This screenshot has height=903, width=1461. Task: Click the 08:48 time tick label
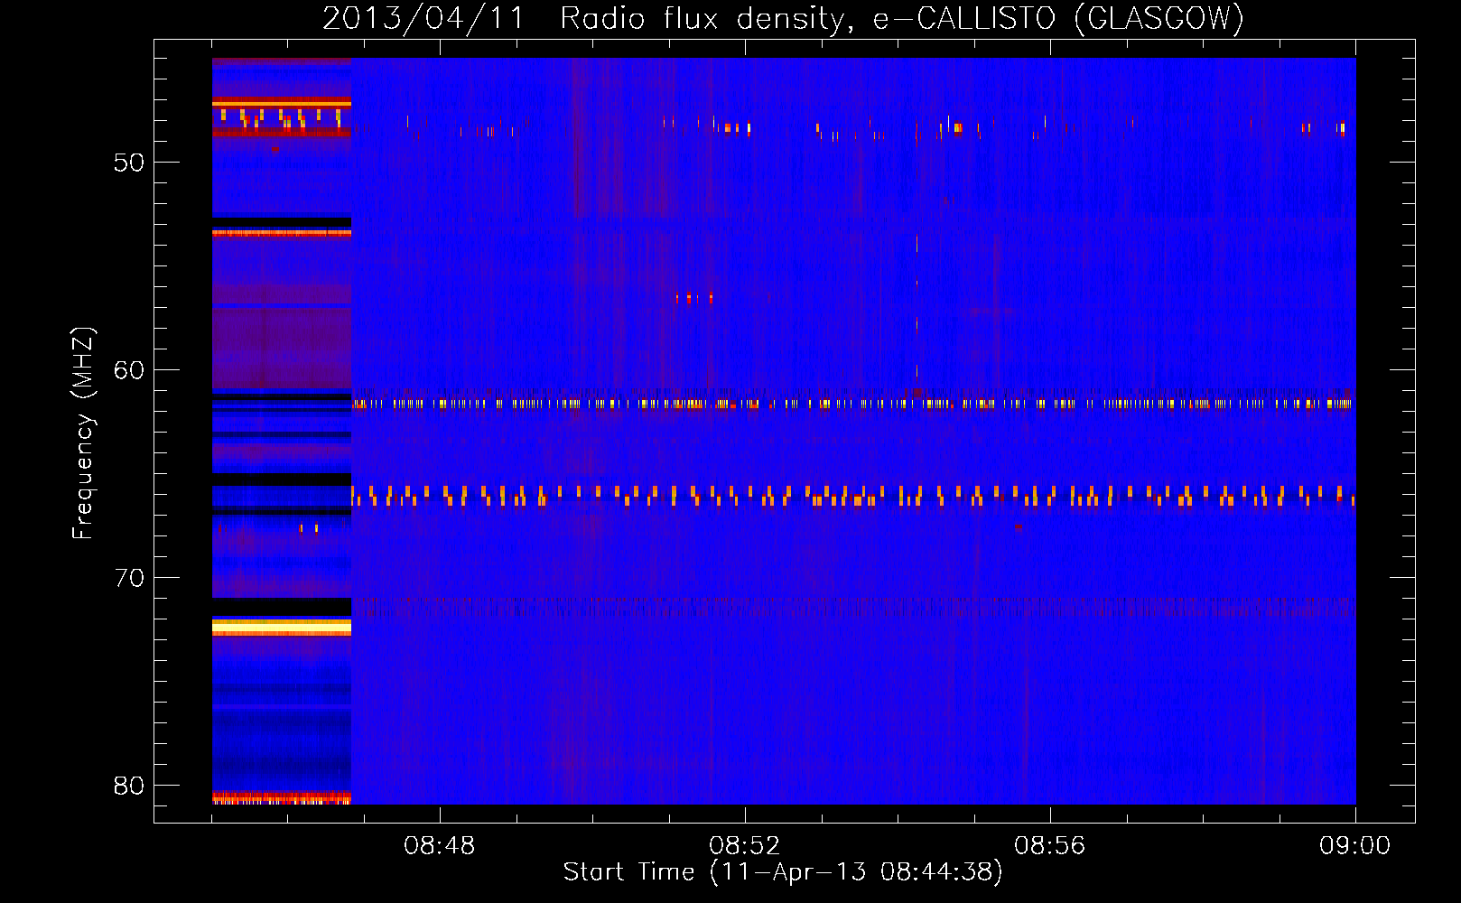click(x=440, y=846)
